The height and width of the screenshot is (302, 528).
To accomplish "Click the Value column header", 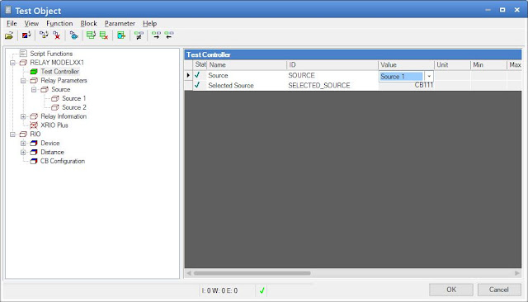I will [406, 64].
